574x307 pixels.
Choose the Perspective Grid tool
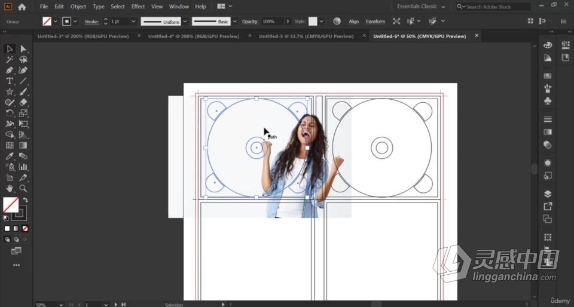pyautogui.click(x=23, y=134)
